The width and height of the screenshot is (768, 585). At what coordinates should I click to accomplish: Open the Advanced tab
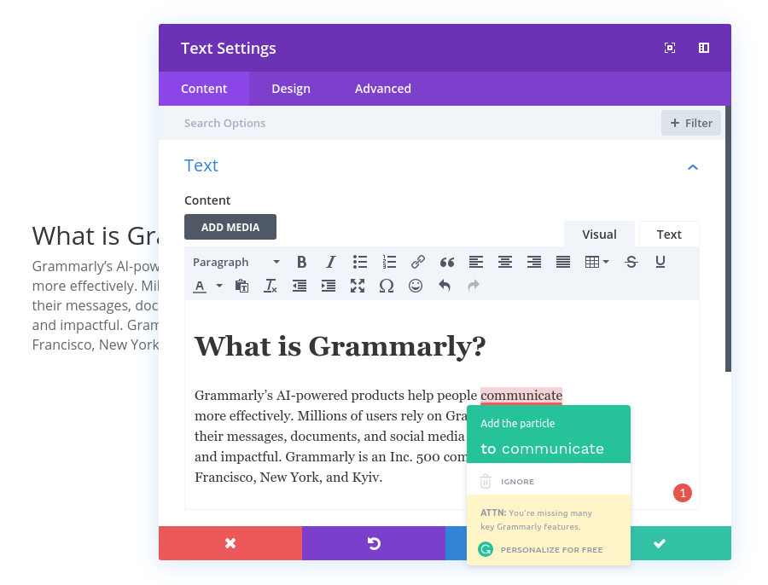coord(383,89)
